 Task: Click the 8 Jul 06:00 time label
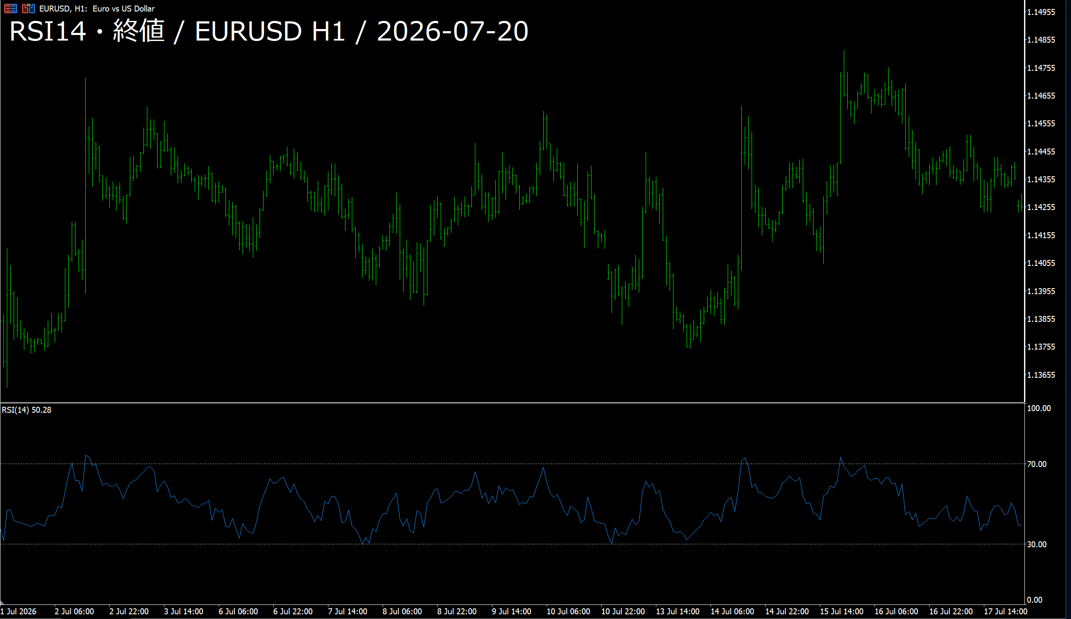pyautogui.click(x=402, y=611)
